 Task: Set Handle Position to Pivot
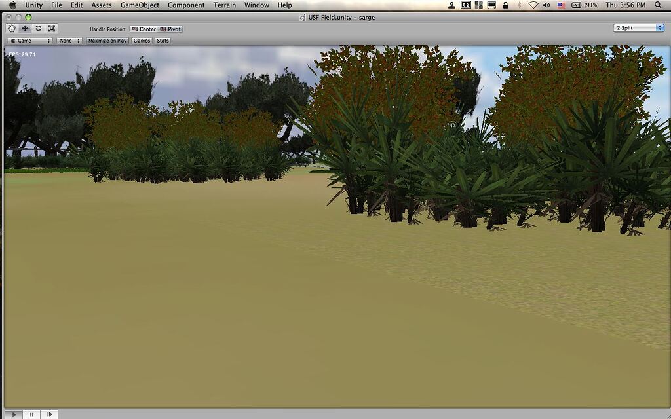[171, 29]
